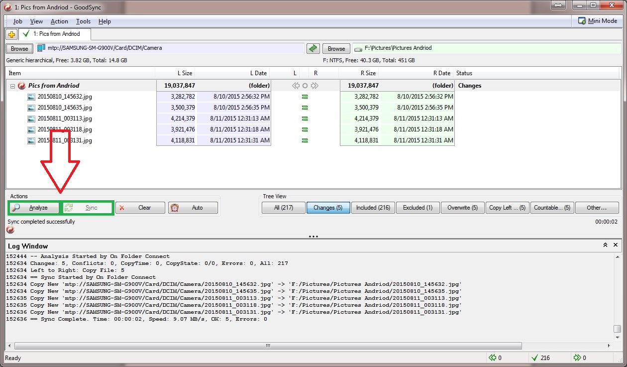627x367 pixels.
Task: Set folder direction to right-to-left double arrows
Action: tap(296, 86)
